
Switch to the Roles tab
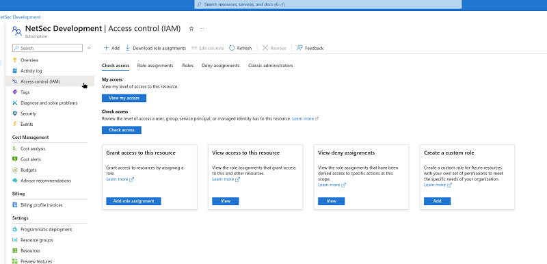coord(187,66)
